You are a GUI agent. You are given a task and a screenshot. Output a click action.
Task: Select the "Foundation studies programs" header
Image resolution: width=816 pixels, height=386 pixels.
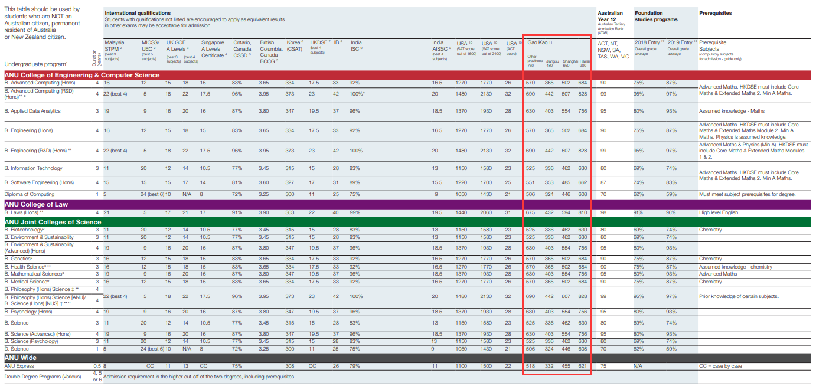pos(656,16)
